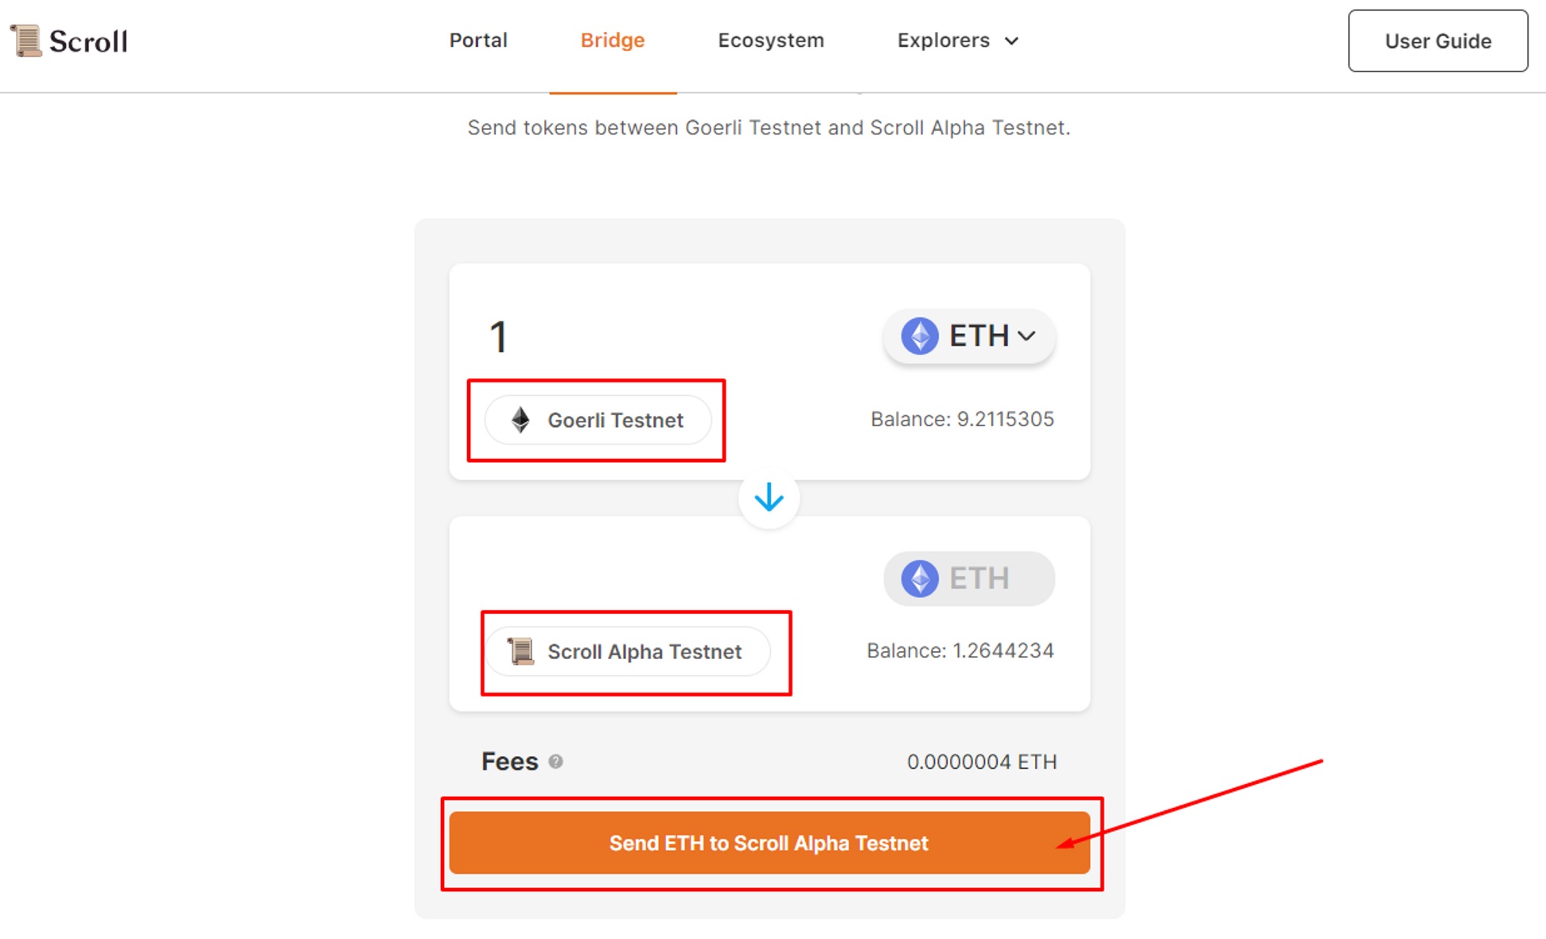Click the Scroll Alpha Testnet network chip label

(x=644, y=652)
